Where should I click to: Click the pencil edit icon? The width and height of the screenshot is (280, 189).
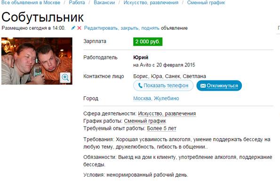73,28
